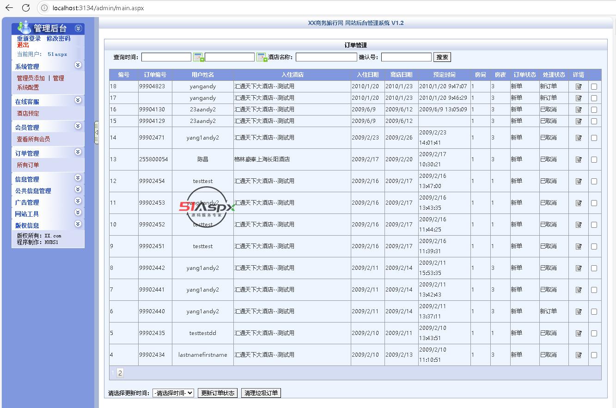The image size is (616, 408).
Task: Focus the first 查询时间 date field
Action: 166,57
